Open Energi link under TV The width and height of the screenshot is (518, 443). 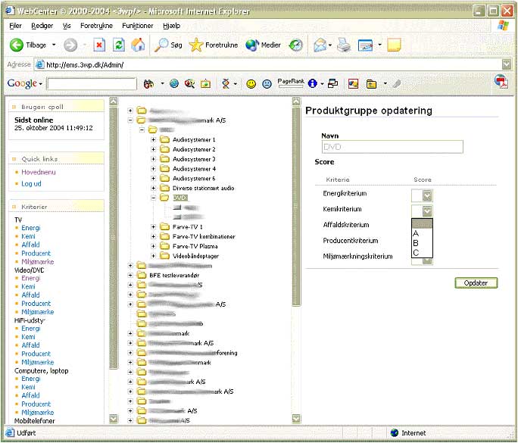pyautogui.click(x=31, y=228)
